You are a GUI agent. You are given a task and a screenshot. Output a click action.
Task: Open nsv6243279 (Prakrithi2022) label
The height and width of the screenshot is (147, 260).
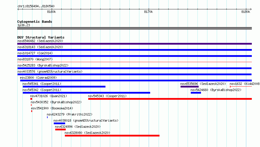70,114
